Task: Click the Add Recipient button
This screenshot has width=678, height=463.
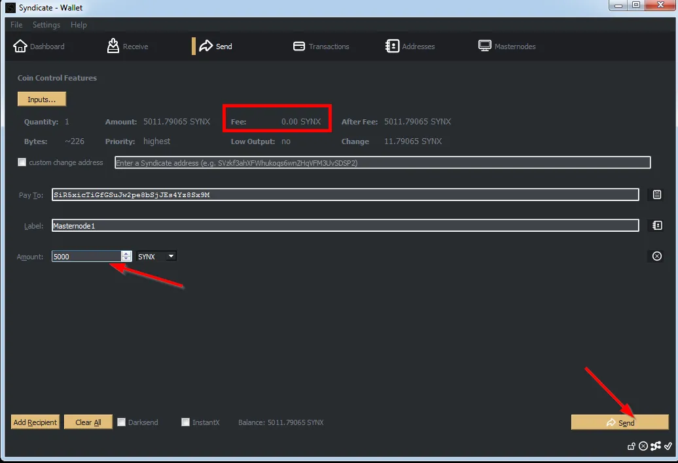Action: tap(35, 422)
